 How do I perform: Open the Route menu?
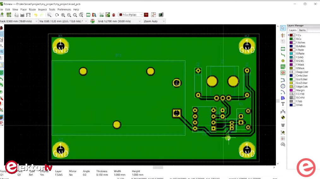pos(32,9)
